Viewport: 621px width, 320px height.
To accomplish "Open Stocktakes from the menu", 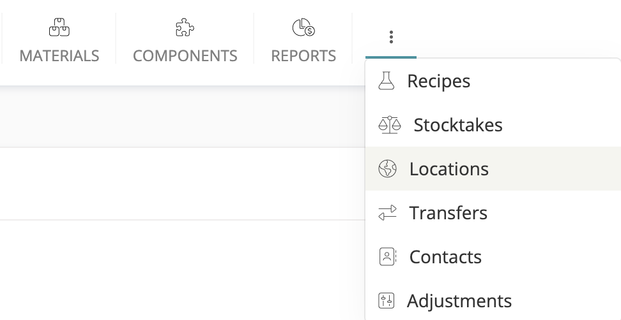I will (x=458, y=125).
